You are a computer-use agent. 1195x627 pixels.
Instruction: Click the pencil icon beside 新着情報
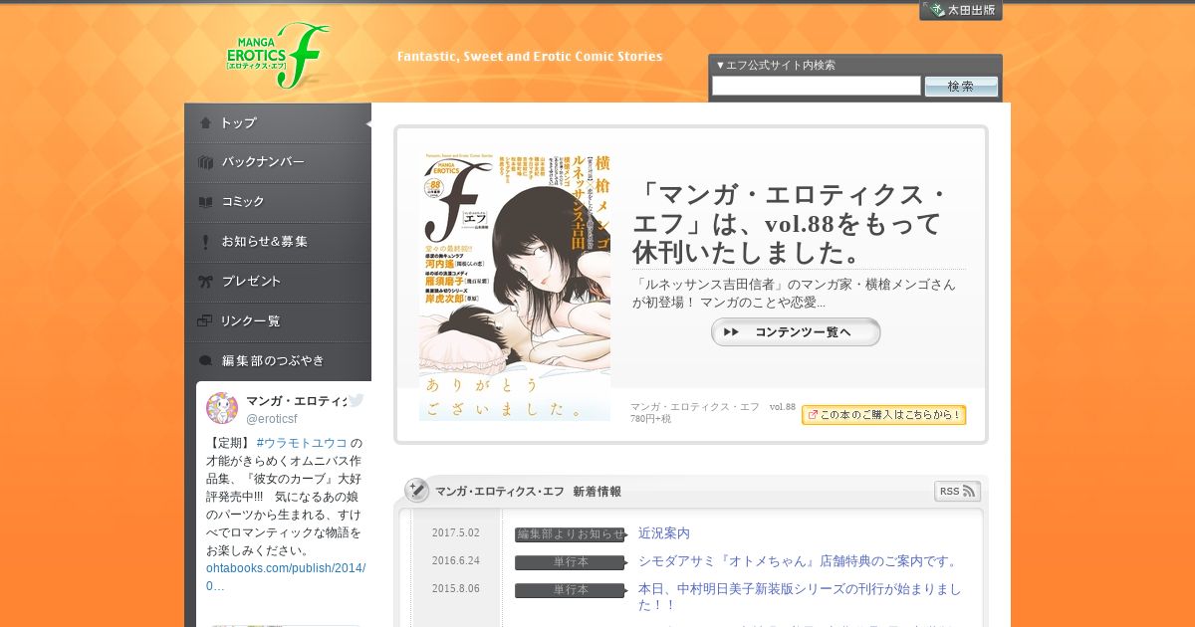417,491
